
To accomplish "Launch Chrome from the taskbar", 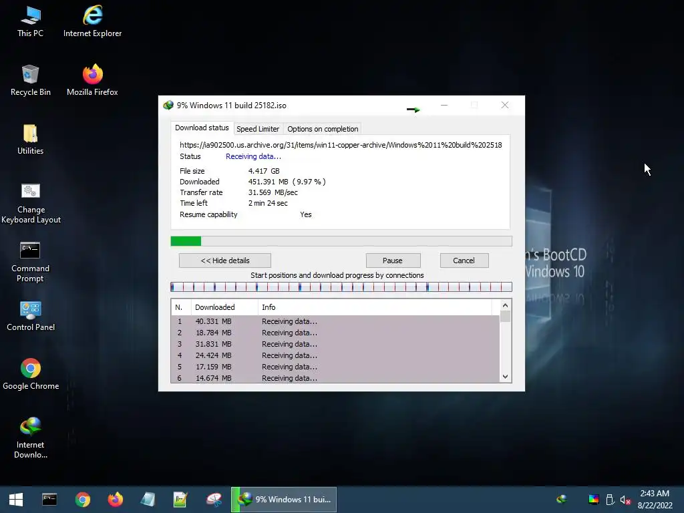I will [82, 500].
